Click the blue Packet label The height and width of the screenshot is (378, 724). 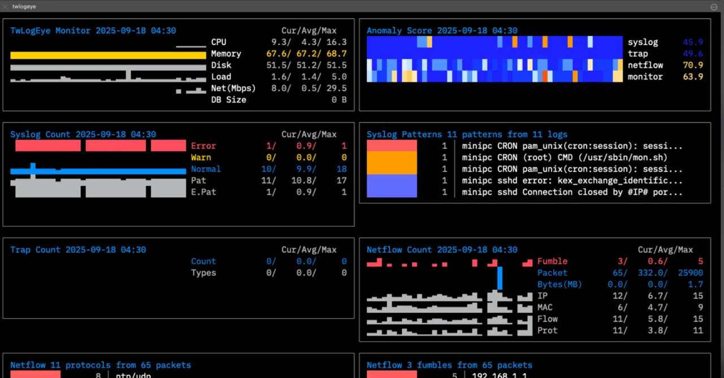(x=552, y=273)
